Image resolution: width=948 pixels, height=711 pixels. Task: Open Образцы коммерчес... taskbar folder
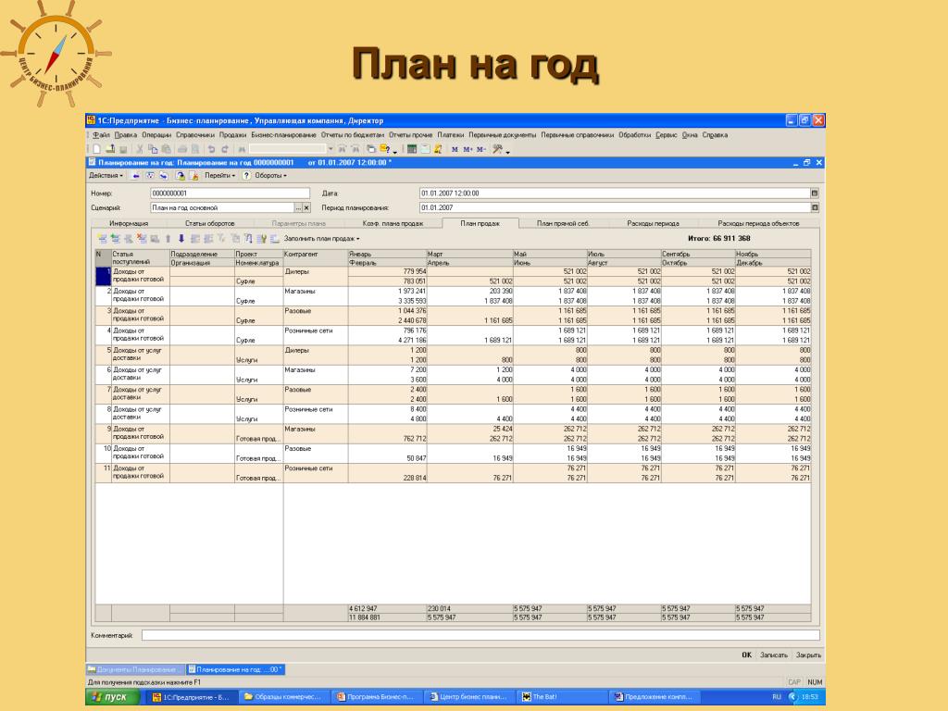click(285, 697)
